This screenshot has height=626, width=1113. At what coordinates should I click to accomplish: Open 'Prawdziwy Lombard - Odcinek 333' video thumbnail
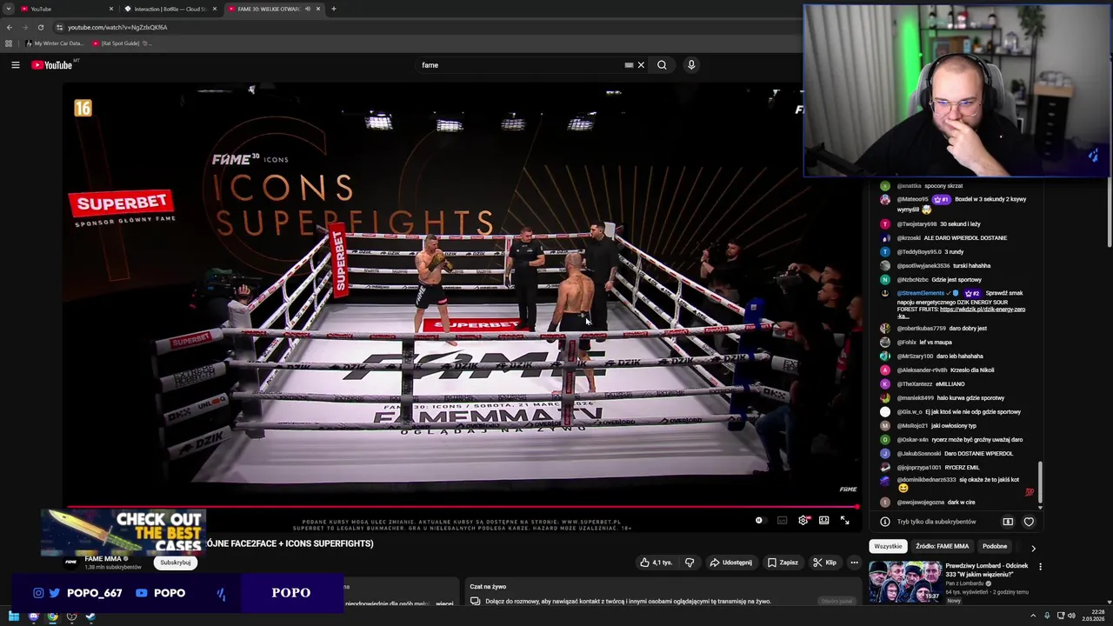pos(904,582)
